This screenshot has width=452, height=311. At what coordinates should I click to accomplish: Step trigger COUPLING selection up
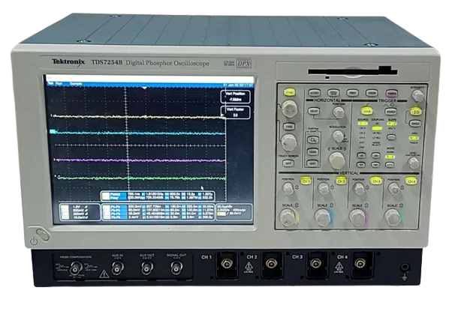pos(375,156)
